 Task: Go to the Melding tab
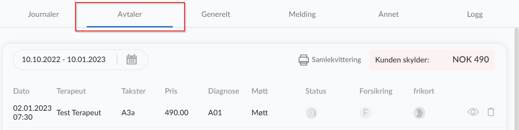click(x=302, y=14)
